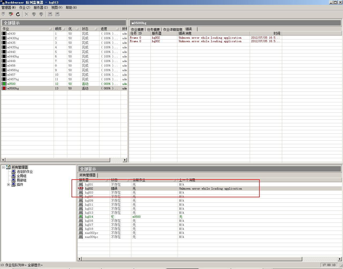The image size is (343, 269).
Task: Click the hq014 server's green busy icon
Action: point(81,217)
